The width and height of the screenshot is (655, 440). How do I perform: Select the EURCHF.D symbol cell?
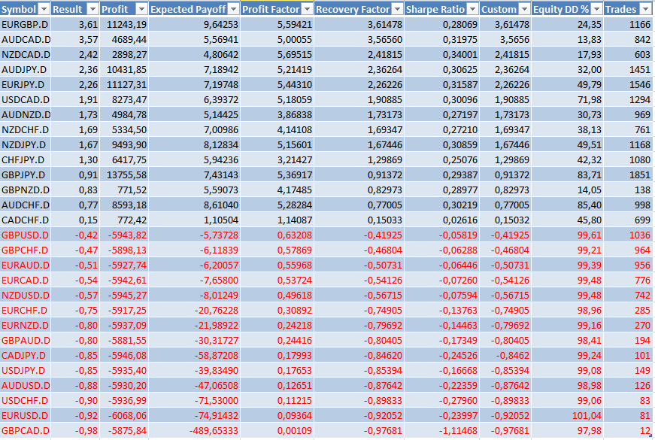click(25, 311)
